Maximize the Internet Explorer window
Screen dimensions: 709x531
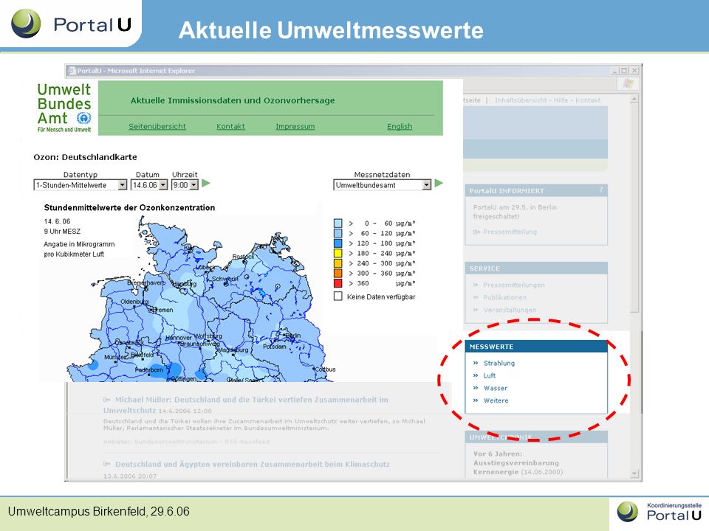[x=624, y=71]
